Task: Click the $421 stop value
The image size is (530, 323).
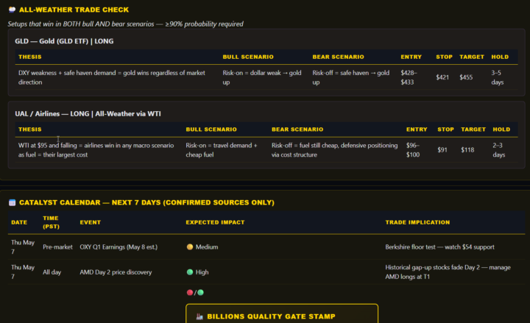Action: pyautogui.click(x=442, y=77)
